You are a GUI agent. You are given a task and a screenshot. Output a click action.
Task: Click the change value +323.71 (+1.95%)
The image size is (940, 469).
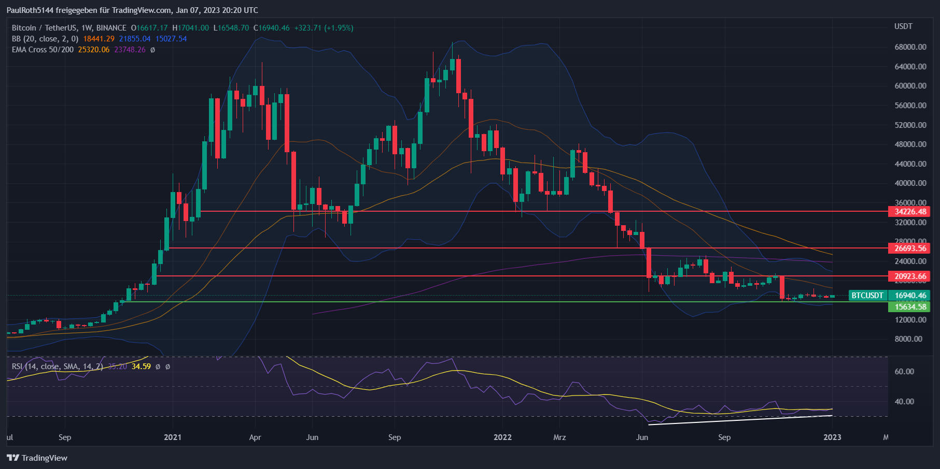[x=324, y=28]
